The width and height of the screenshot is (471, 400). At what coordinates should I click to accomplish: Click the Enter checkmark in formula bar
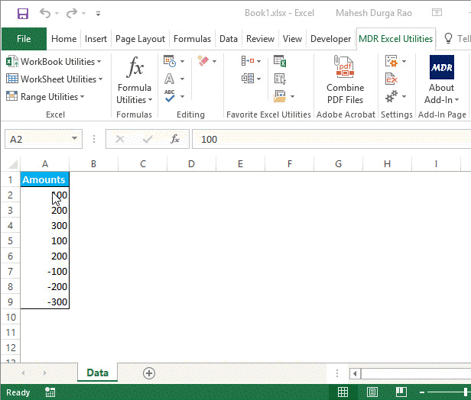(148, 139)
